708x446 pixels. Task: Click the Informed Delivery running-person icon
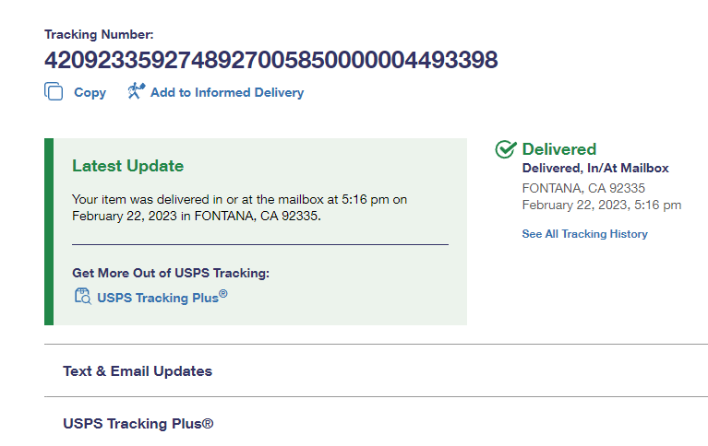136,91
